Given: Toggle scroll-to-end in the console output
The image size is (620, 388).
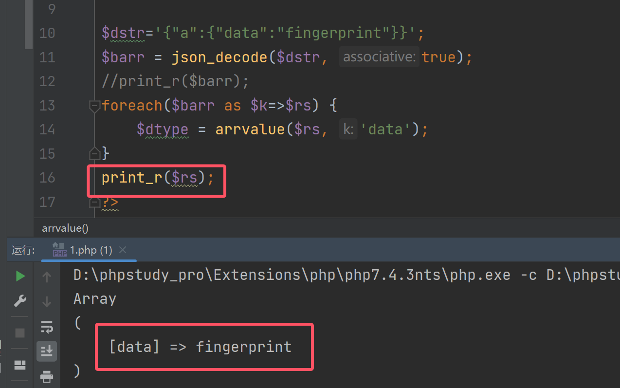Looking at the screenshot, I should click(x=47, y=351).
